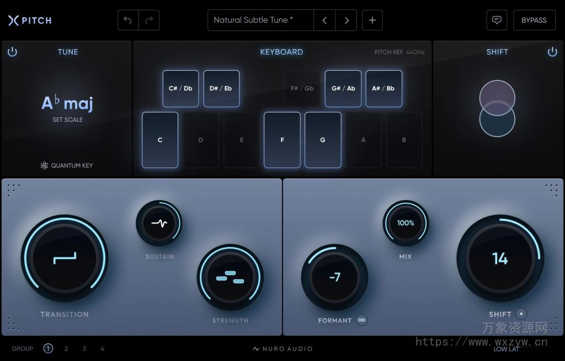The image size is (565, 361).
Task: Click the next preset chevron
Action: 346,20
